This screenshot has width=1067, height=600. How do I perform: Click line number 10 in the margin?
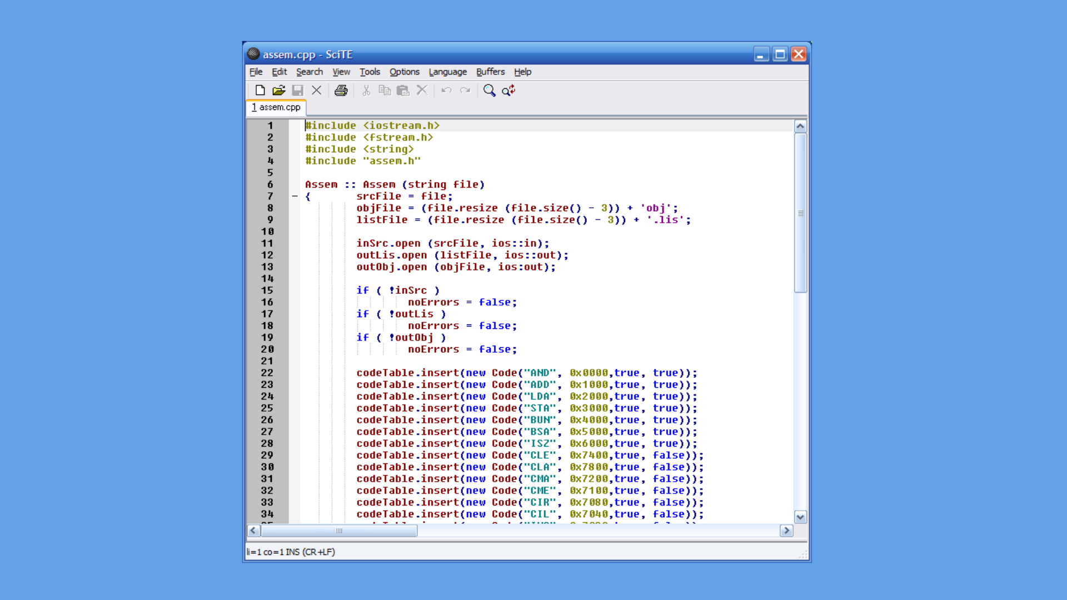(x=267, y=232)
